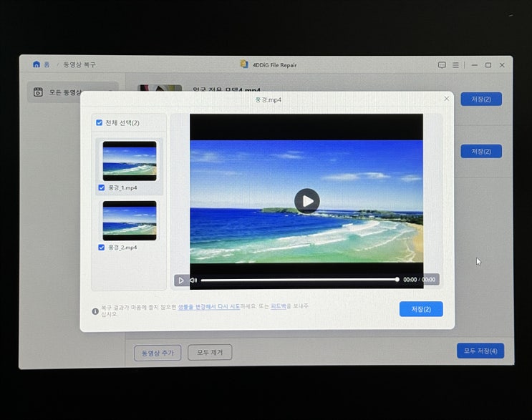Click the home icon in breadcrumb
This screenshot has width=532, height=420.
[x=37, y=64]
